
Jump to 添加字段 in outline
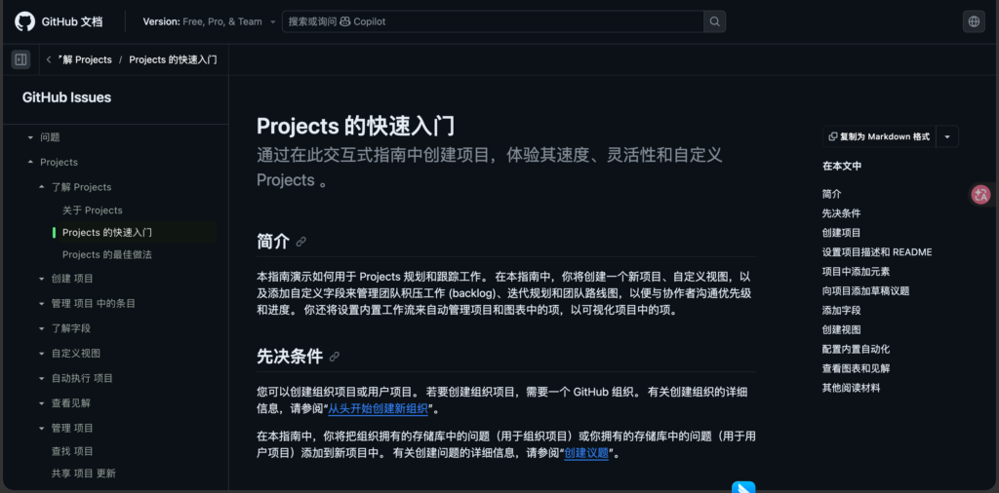(841, 311)
